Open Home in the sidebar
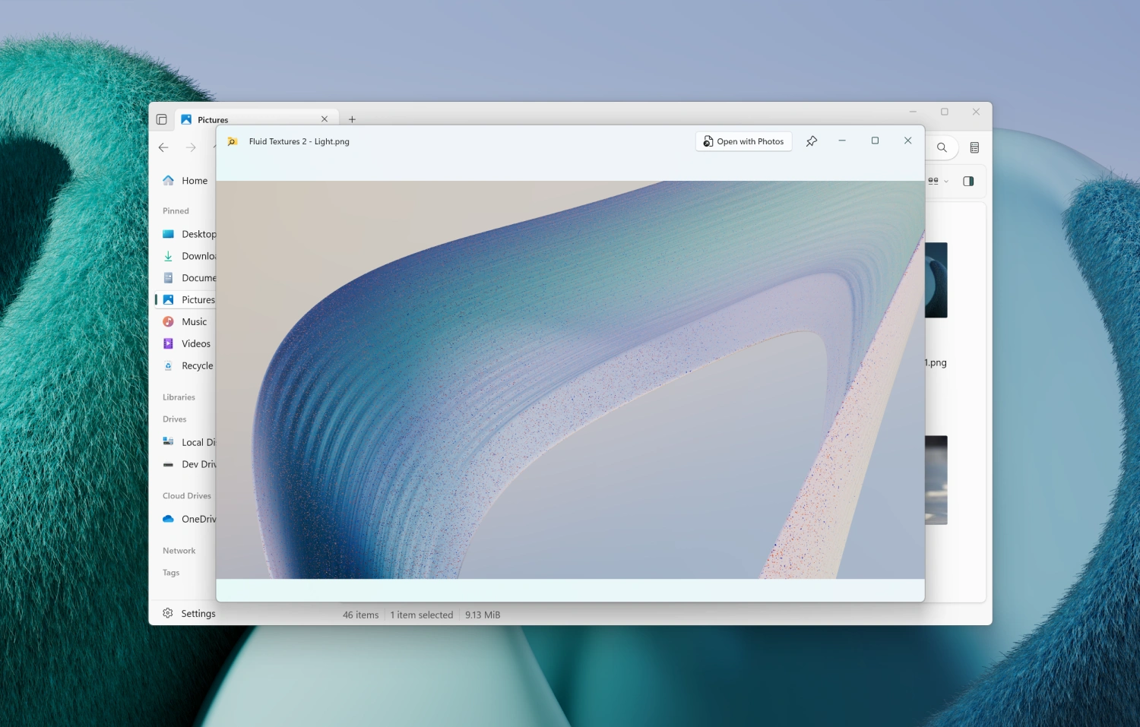The width and height of the screenshot is (1140, 727). tap(194, 181)
